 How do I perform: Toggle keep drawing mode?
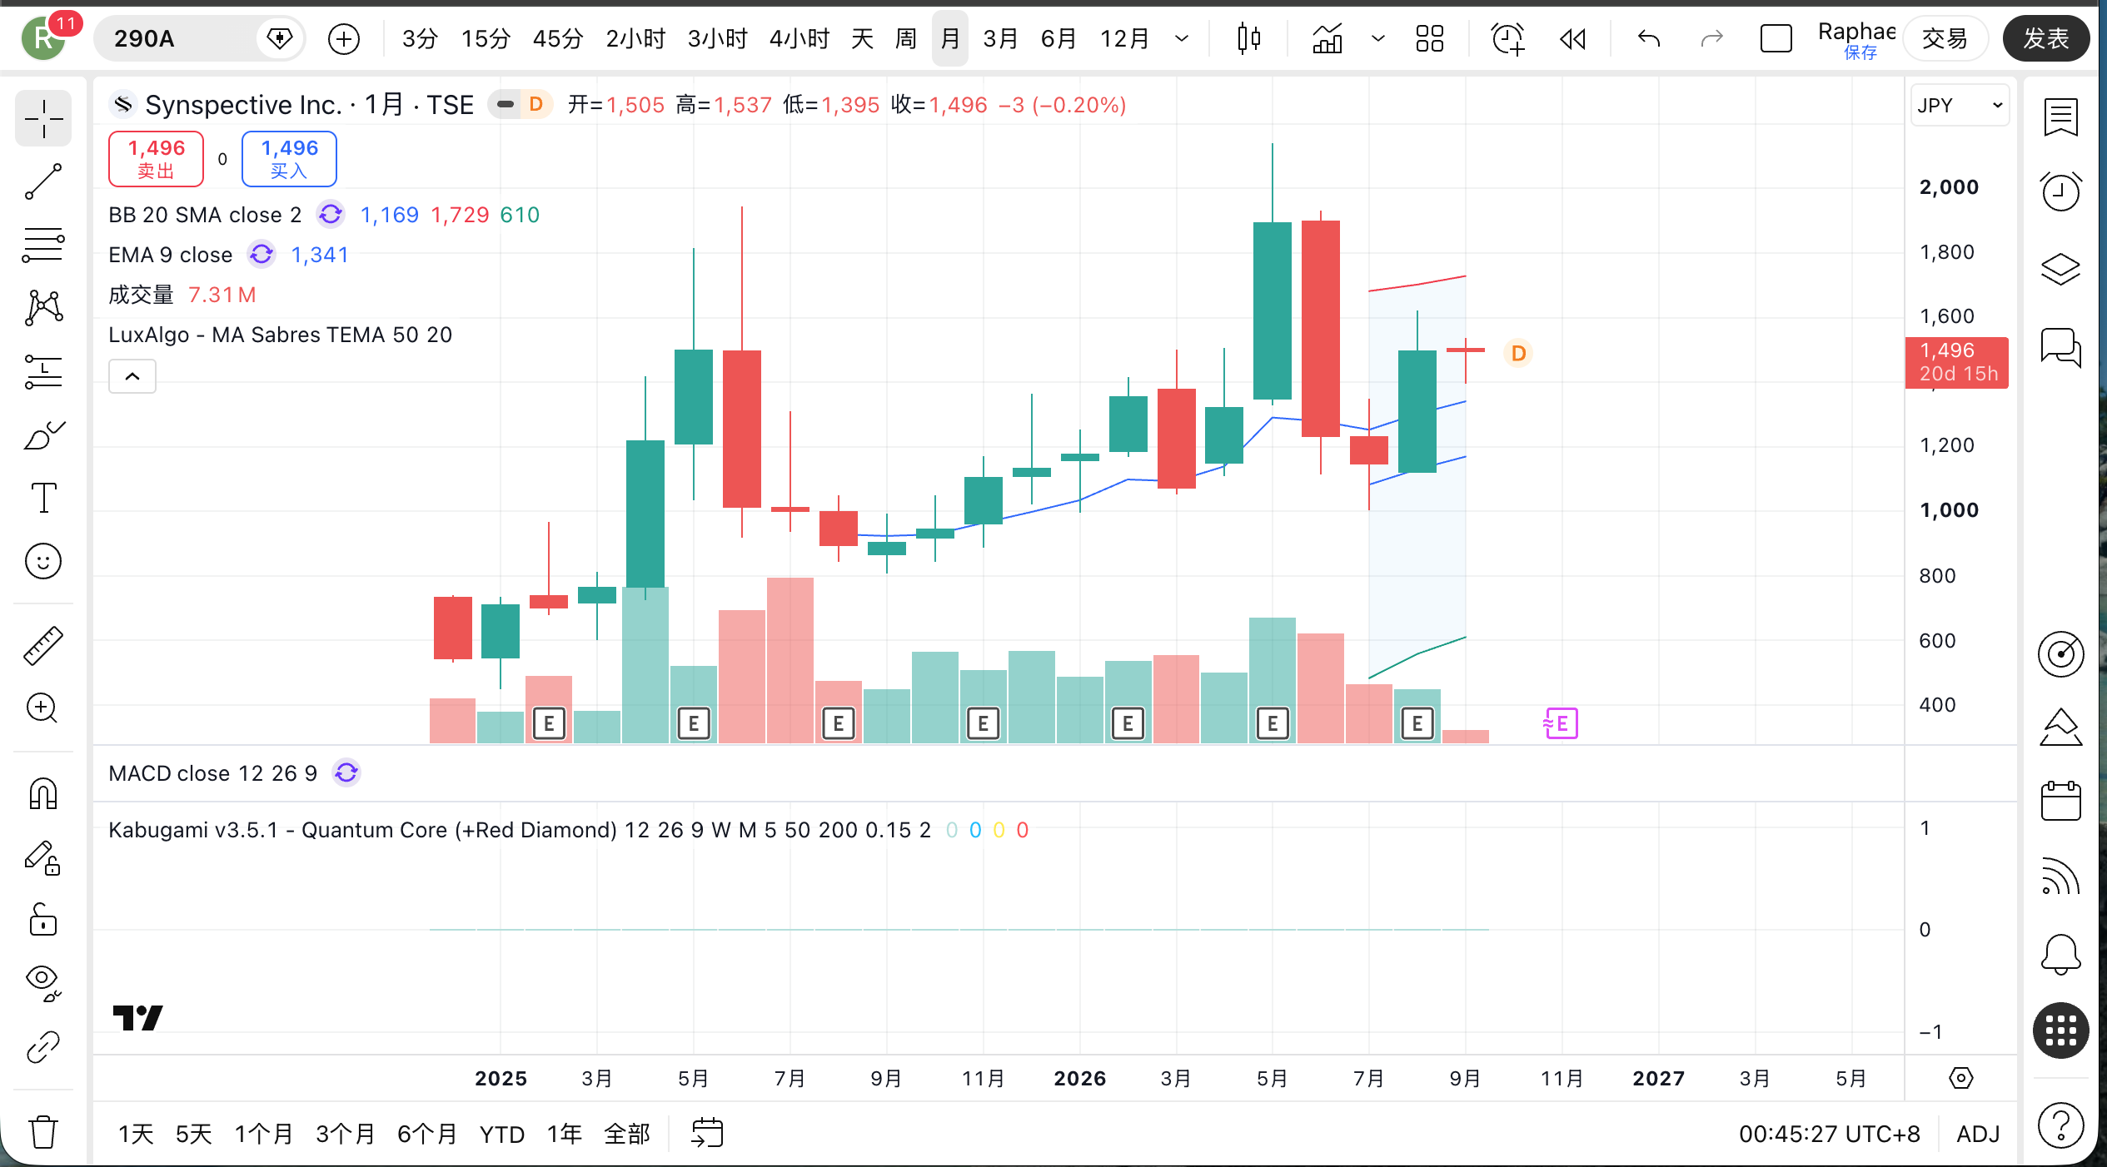tap(43, 857)
